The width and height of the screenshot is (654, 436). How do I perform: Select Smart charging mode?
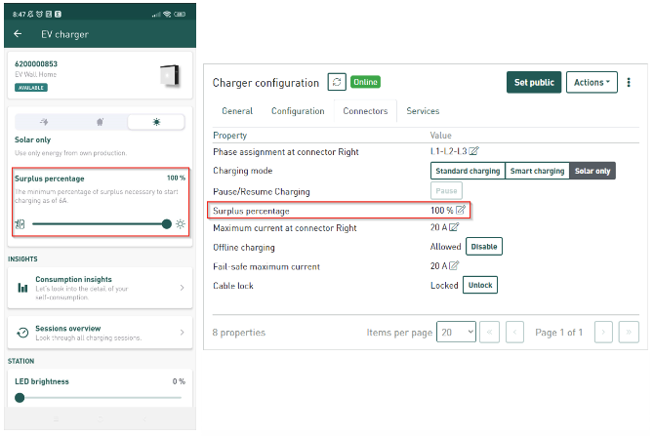[537, 171]
